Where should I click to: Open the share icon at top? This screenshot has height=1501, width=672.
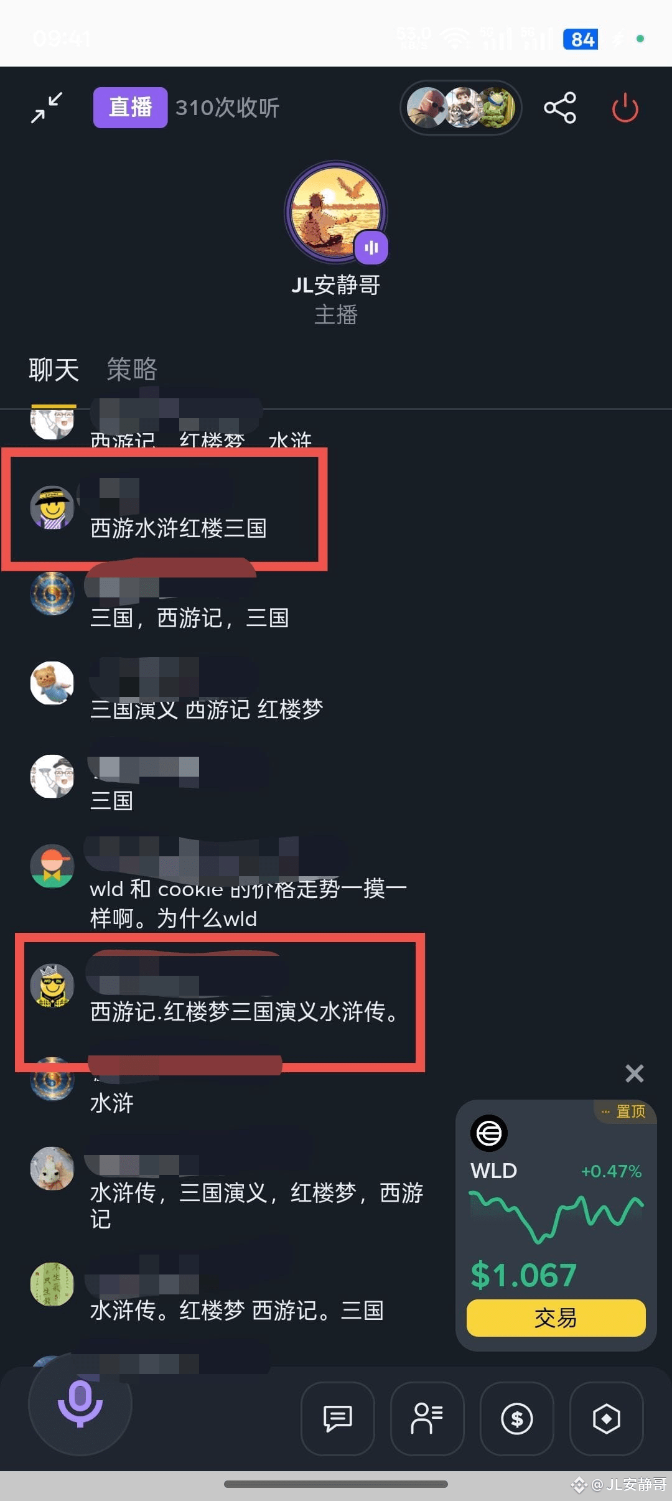[x=560, y=108]
